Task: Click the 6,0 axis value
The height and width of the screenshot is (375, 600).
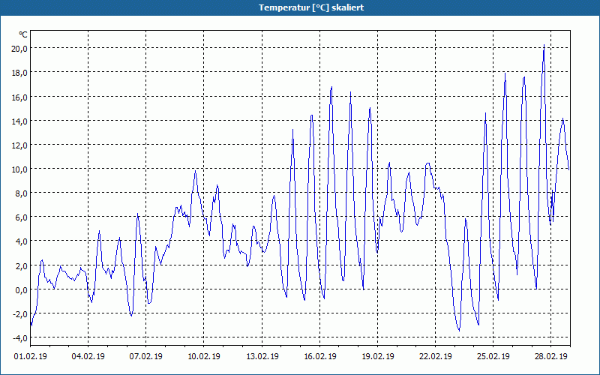Action: [x=21, y=217]
